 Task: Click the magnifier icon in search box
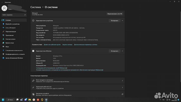click(25, 15)
